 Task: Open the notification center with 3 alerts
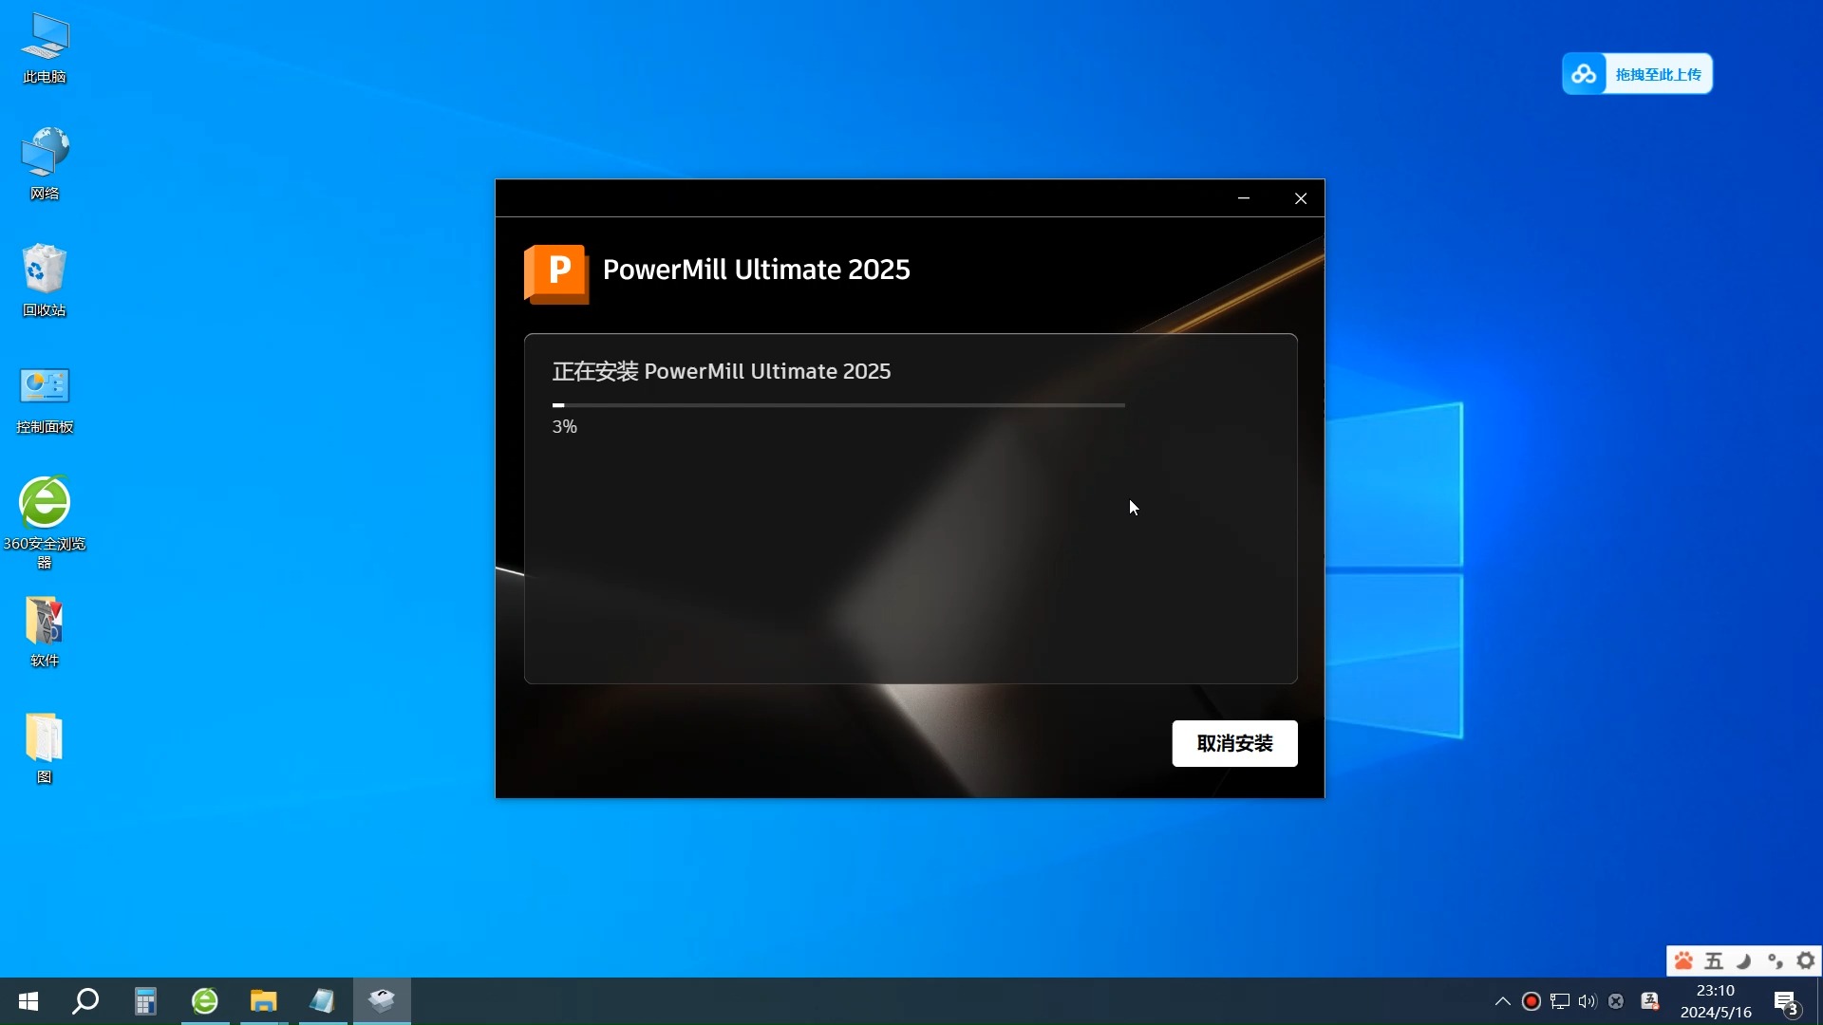tap(1785, 1002)
